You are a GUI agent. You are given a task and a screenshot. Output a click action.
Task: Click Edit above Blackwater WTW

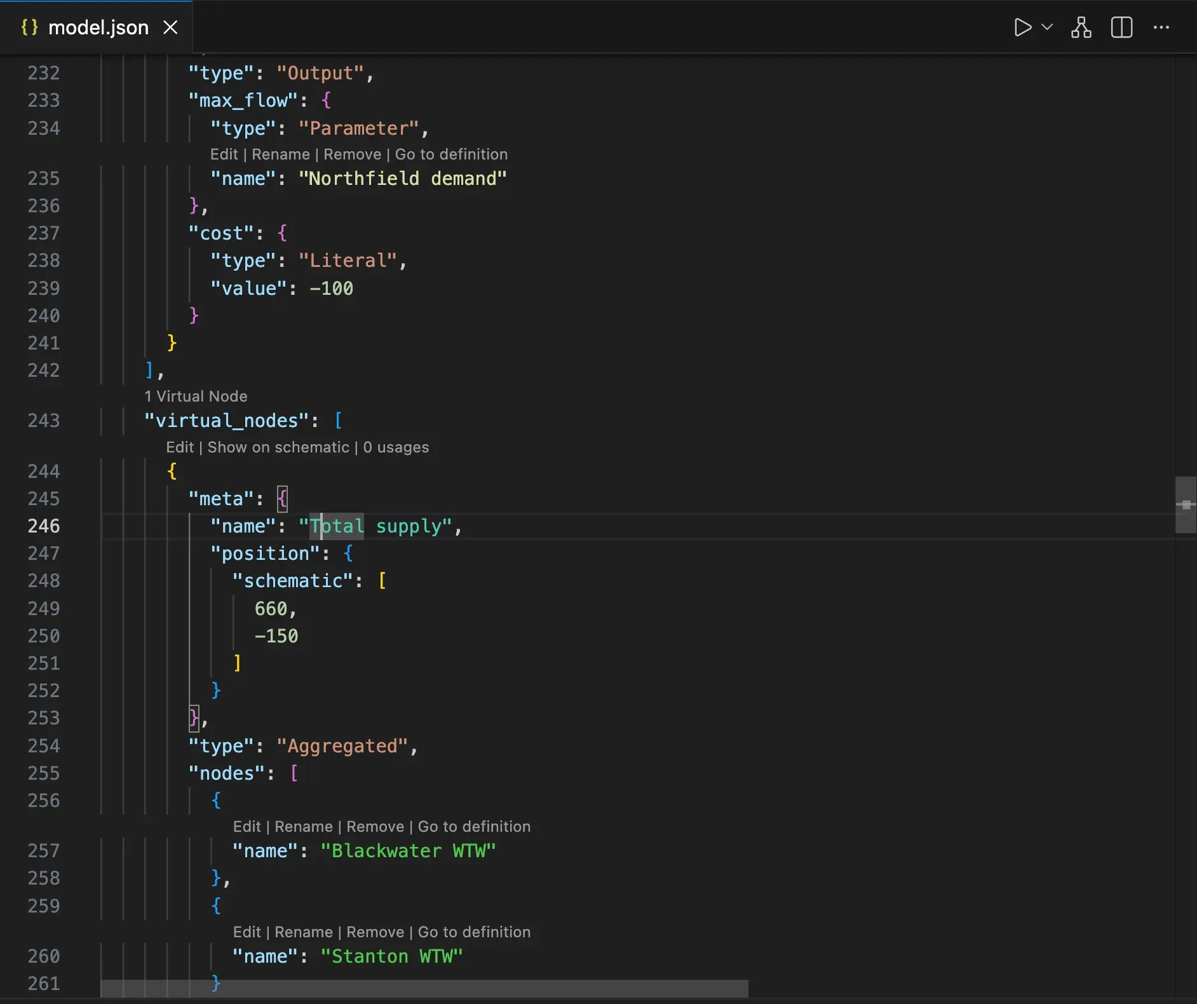pyautogui.click(x=247, y=827)
